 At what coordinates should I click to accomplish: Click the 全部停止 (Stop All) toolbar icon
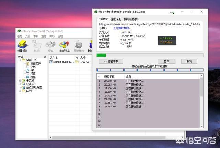[x=64, y=45]
